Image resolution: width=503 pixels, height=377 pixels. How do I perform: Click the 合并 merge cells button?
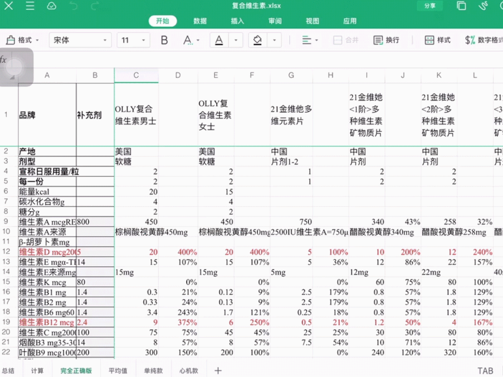click(x=346, y=40)
